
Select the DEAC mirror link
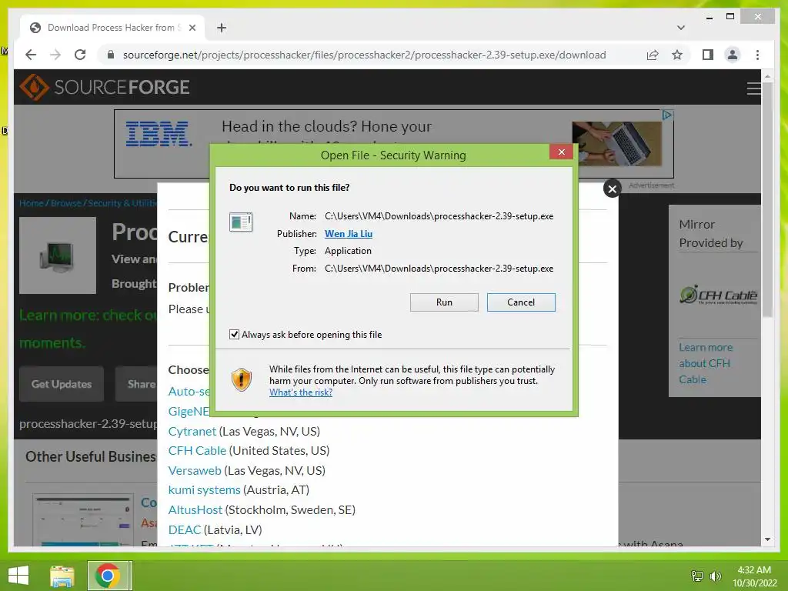(x=185, y=529)
